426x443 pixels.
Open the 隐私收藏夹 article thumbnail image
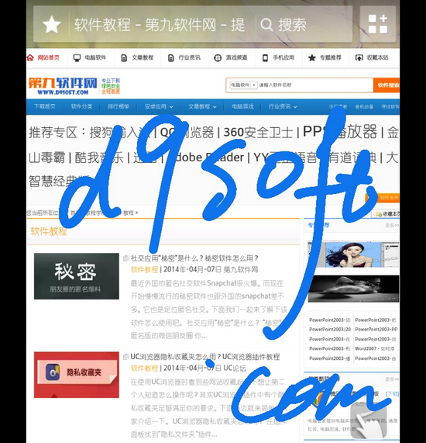pos(77,375)
